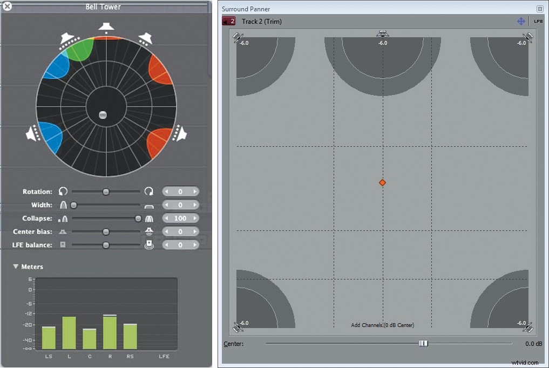Click the right Center bias icon
This screenshot has height=368, width=549.
[x=149, y=230]
